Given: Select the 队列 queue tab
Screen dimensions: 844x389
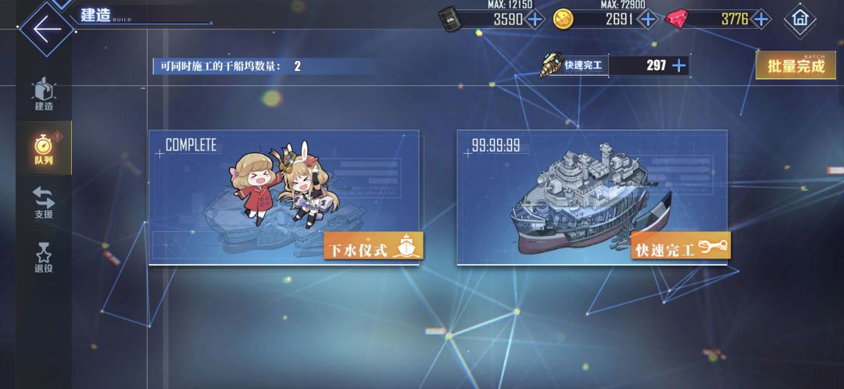Looking at the screenshot, I should pos(44,148).
